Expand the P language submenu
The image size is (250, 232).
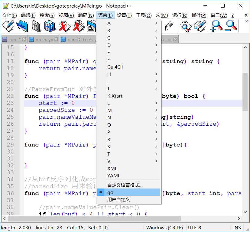tap(129, 132)
